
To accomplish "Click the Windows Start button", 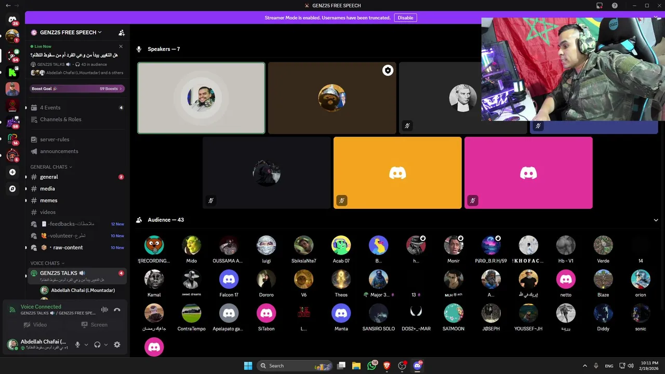I will click(x=248, y=366).
